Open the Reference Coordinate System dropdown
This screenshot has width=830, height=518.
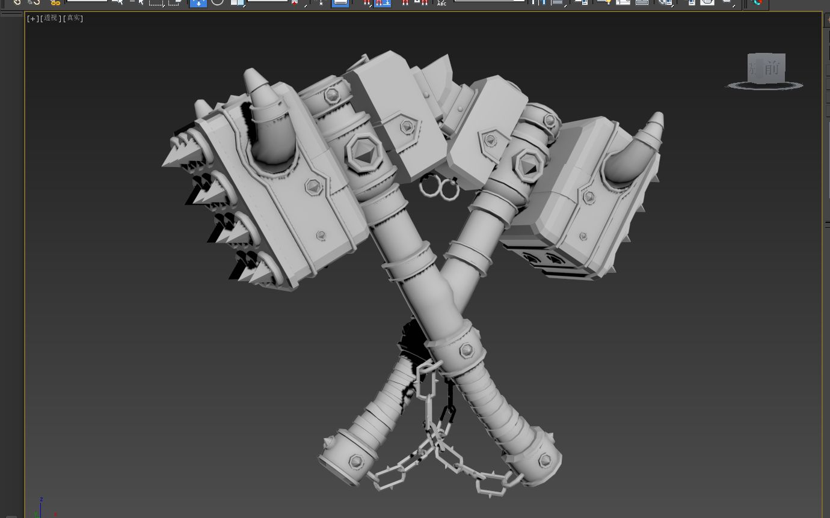coord(268,1)
